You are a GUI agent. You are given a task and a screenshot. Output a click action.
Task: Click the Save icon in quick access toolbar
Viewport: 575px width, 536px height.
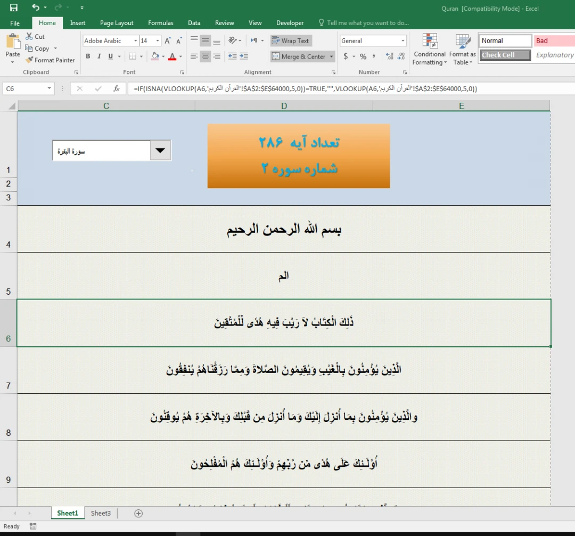pyautogui.click(x=14, y=8)
